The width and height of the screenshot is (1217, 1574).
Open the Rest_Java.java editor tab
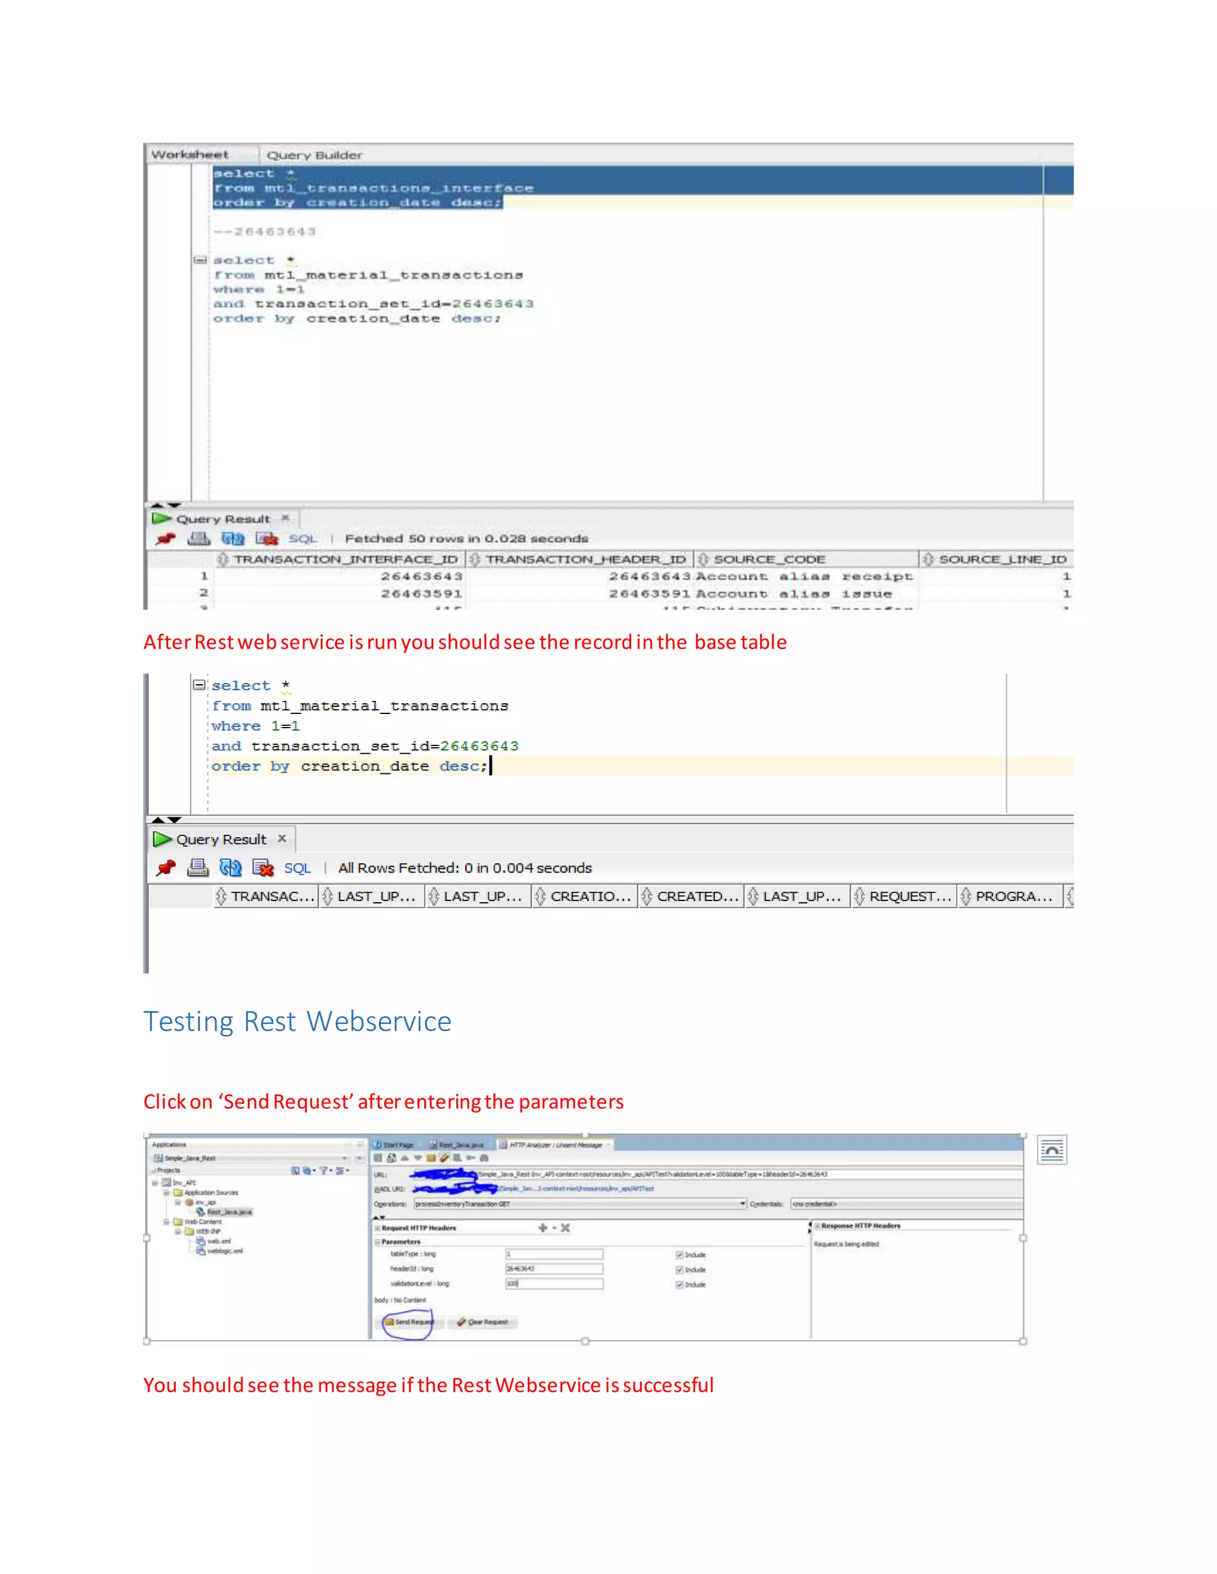pos(460,1145)
